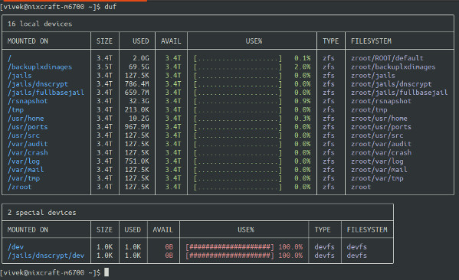Click the /usr/home mount path
Image resolution: width=459 pixels, height=280 pixels.
26,119
